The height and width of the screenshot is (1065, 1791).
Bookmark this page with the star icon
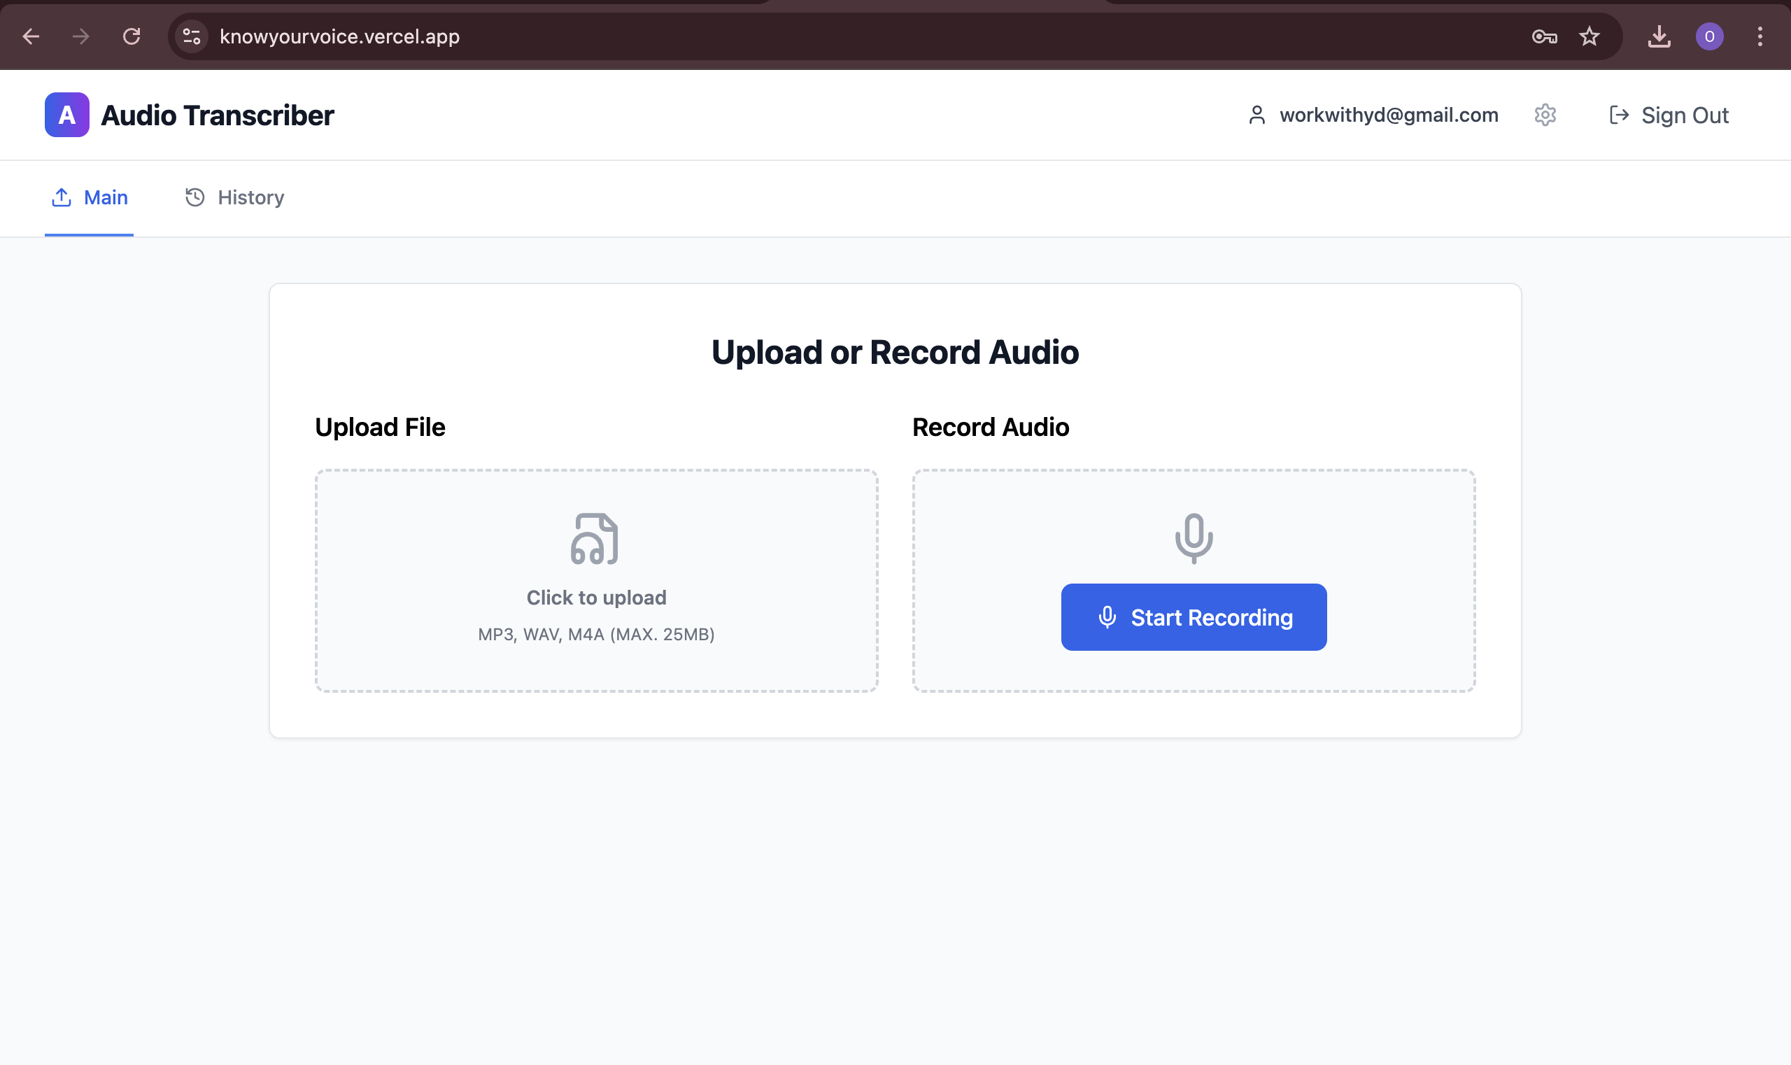point(1590,36)
